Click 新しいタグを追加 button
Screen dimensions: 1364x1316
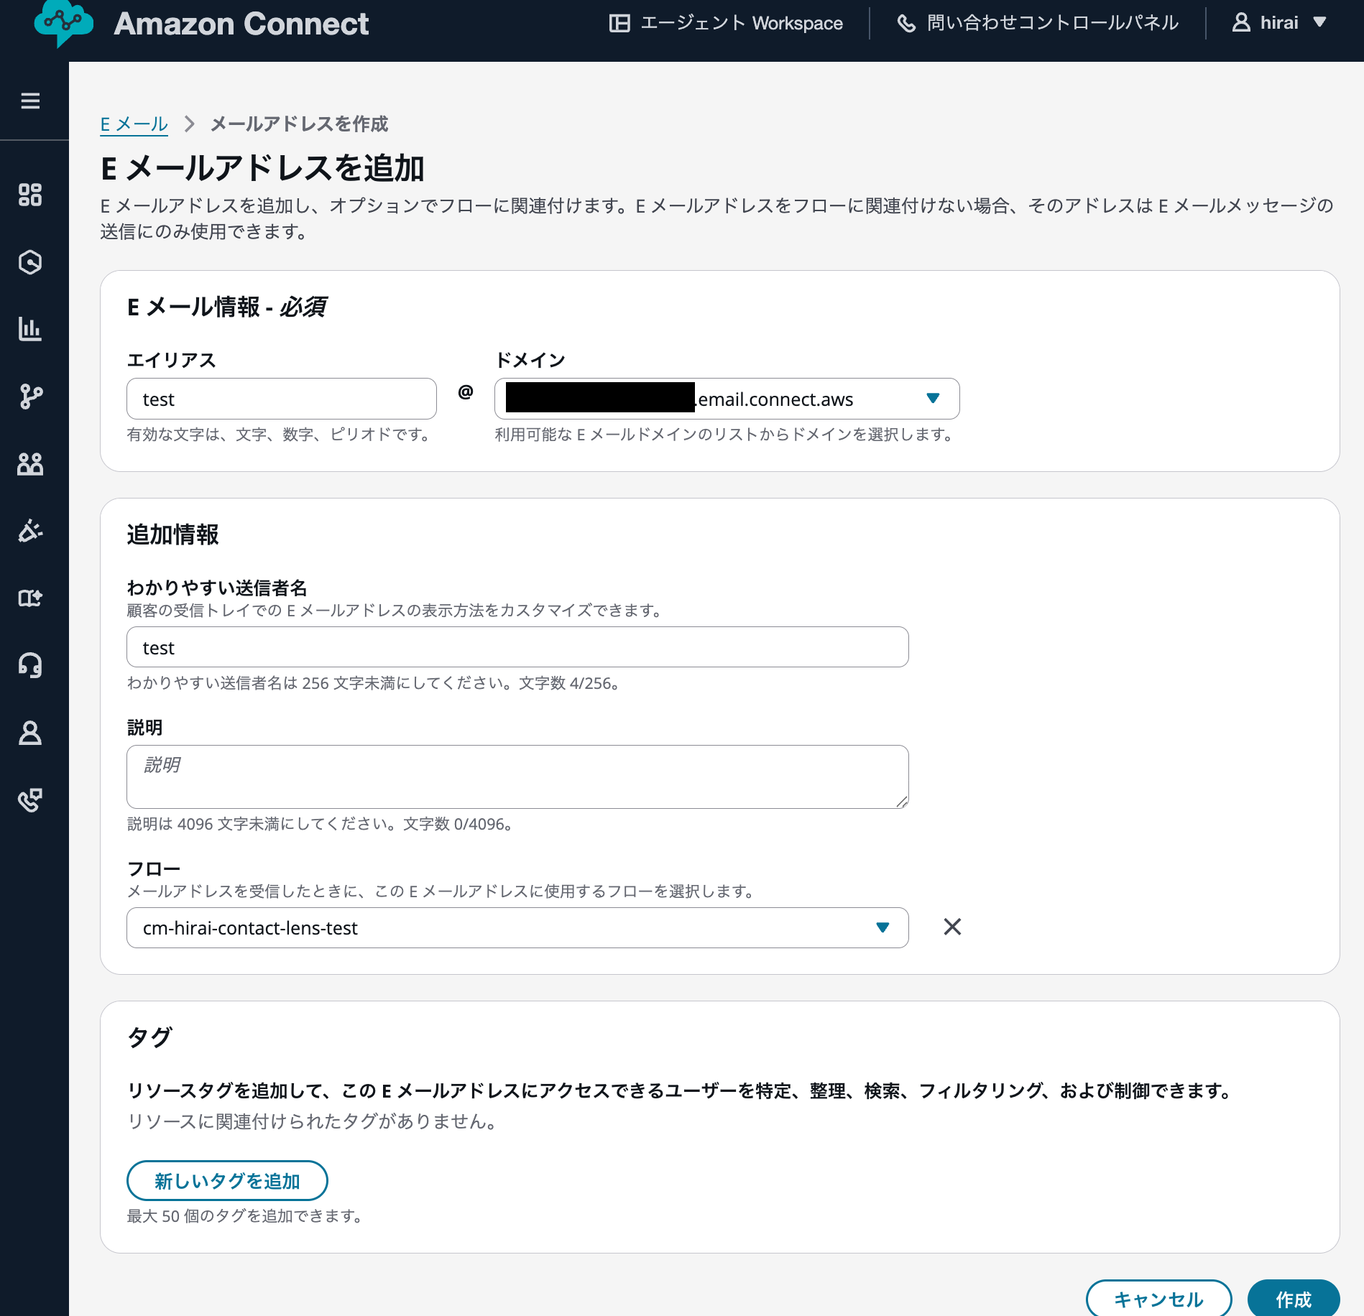[x=227, y=1181]
